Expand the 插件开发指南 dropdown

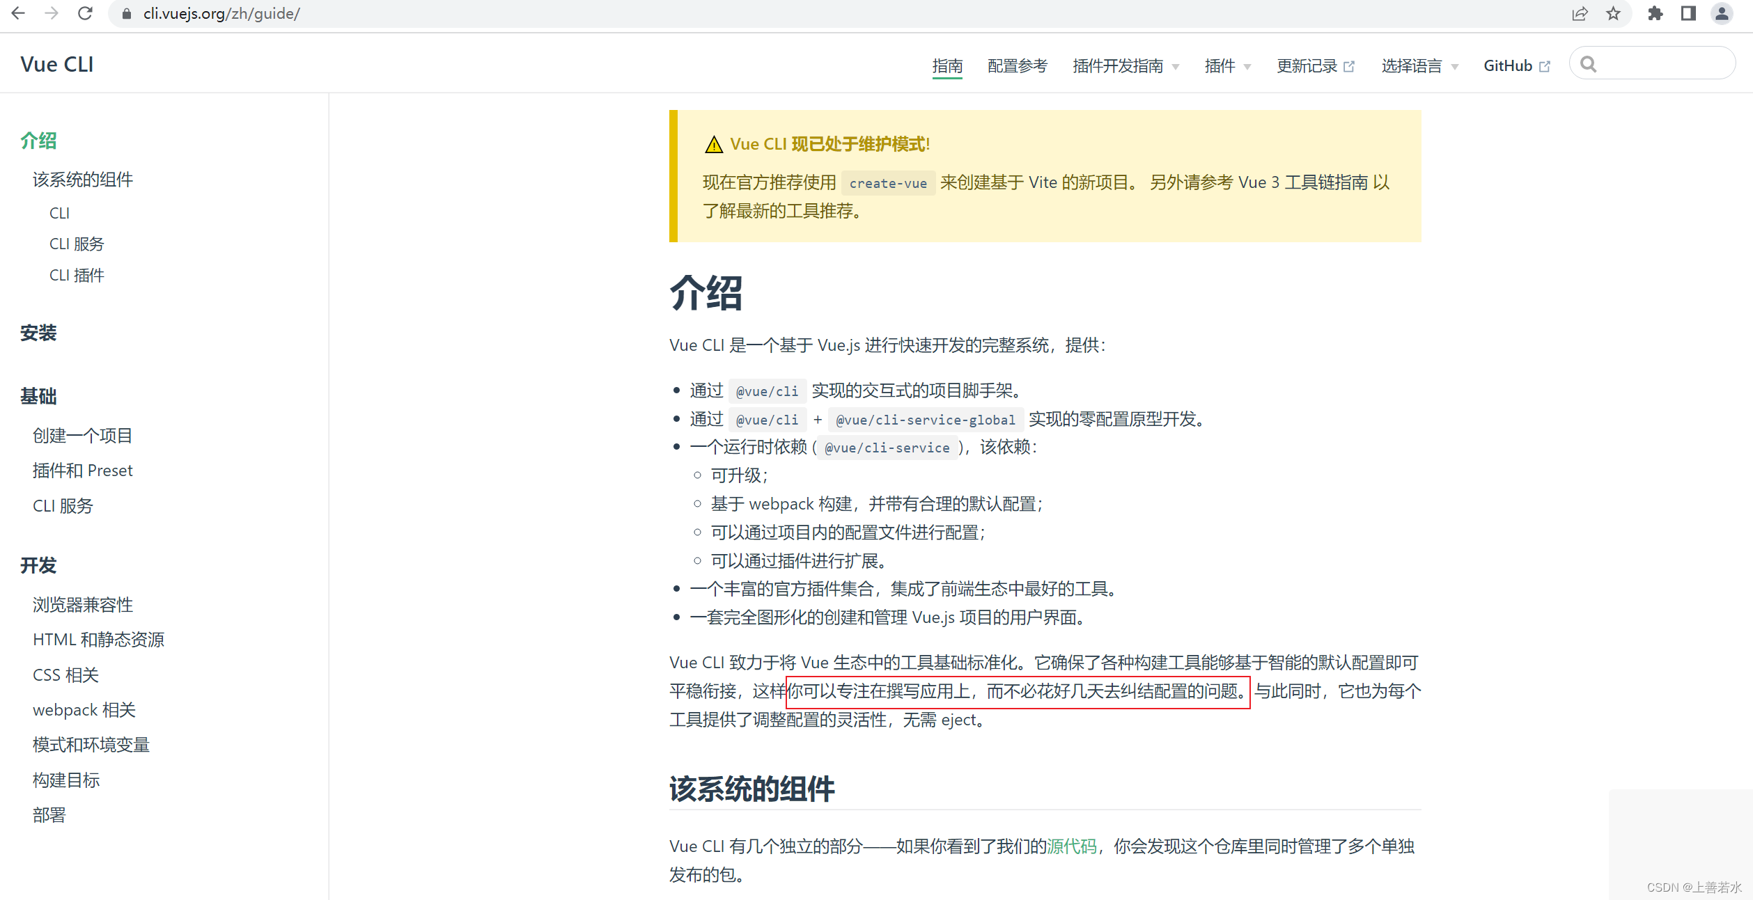tap(1125, 66)
